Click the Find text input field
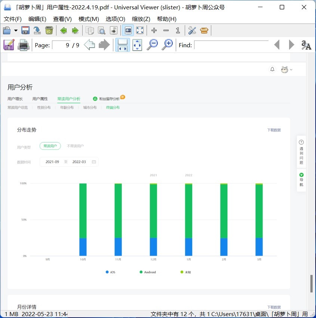Screen dimensions: 316x318 (231, 45)
